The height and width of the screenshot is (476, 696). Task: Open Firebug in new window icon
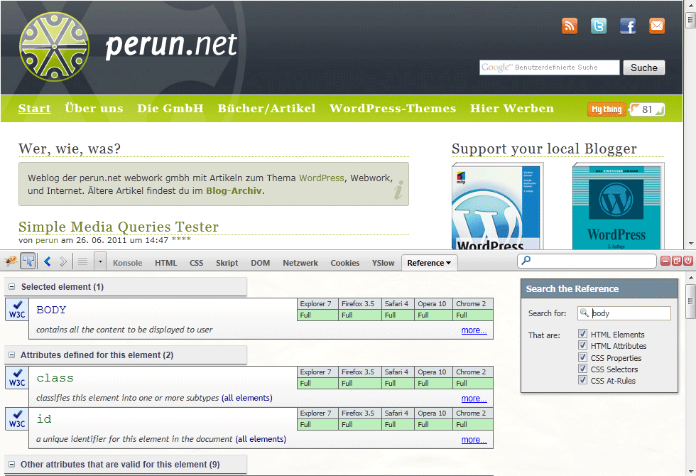click(676, 261)
